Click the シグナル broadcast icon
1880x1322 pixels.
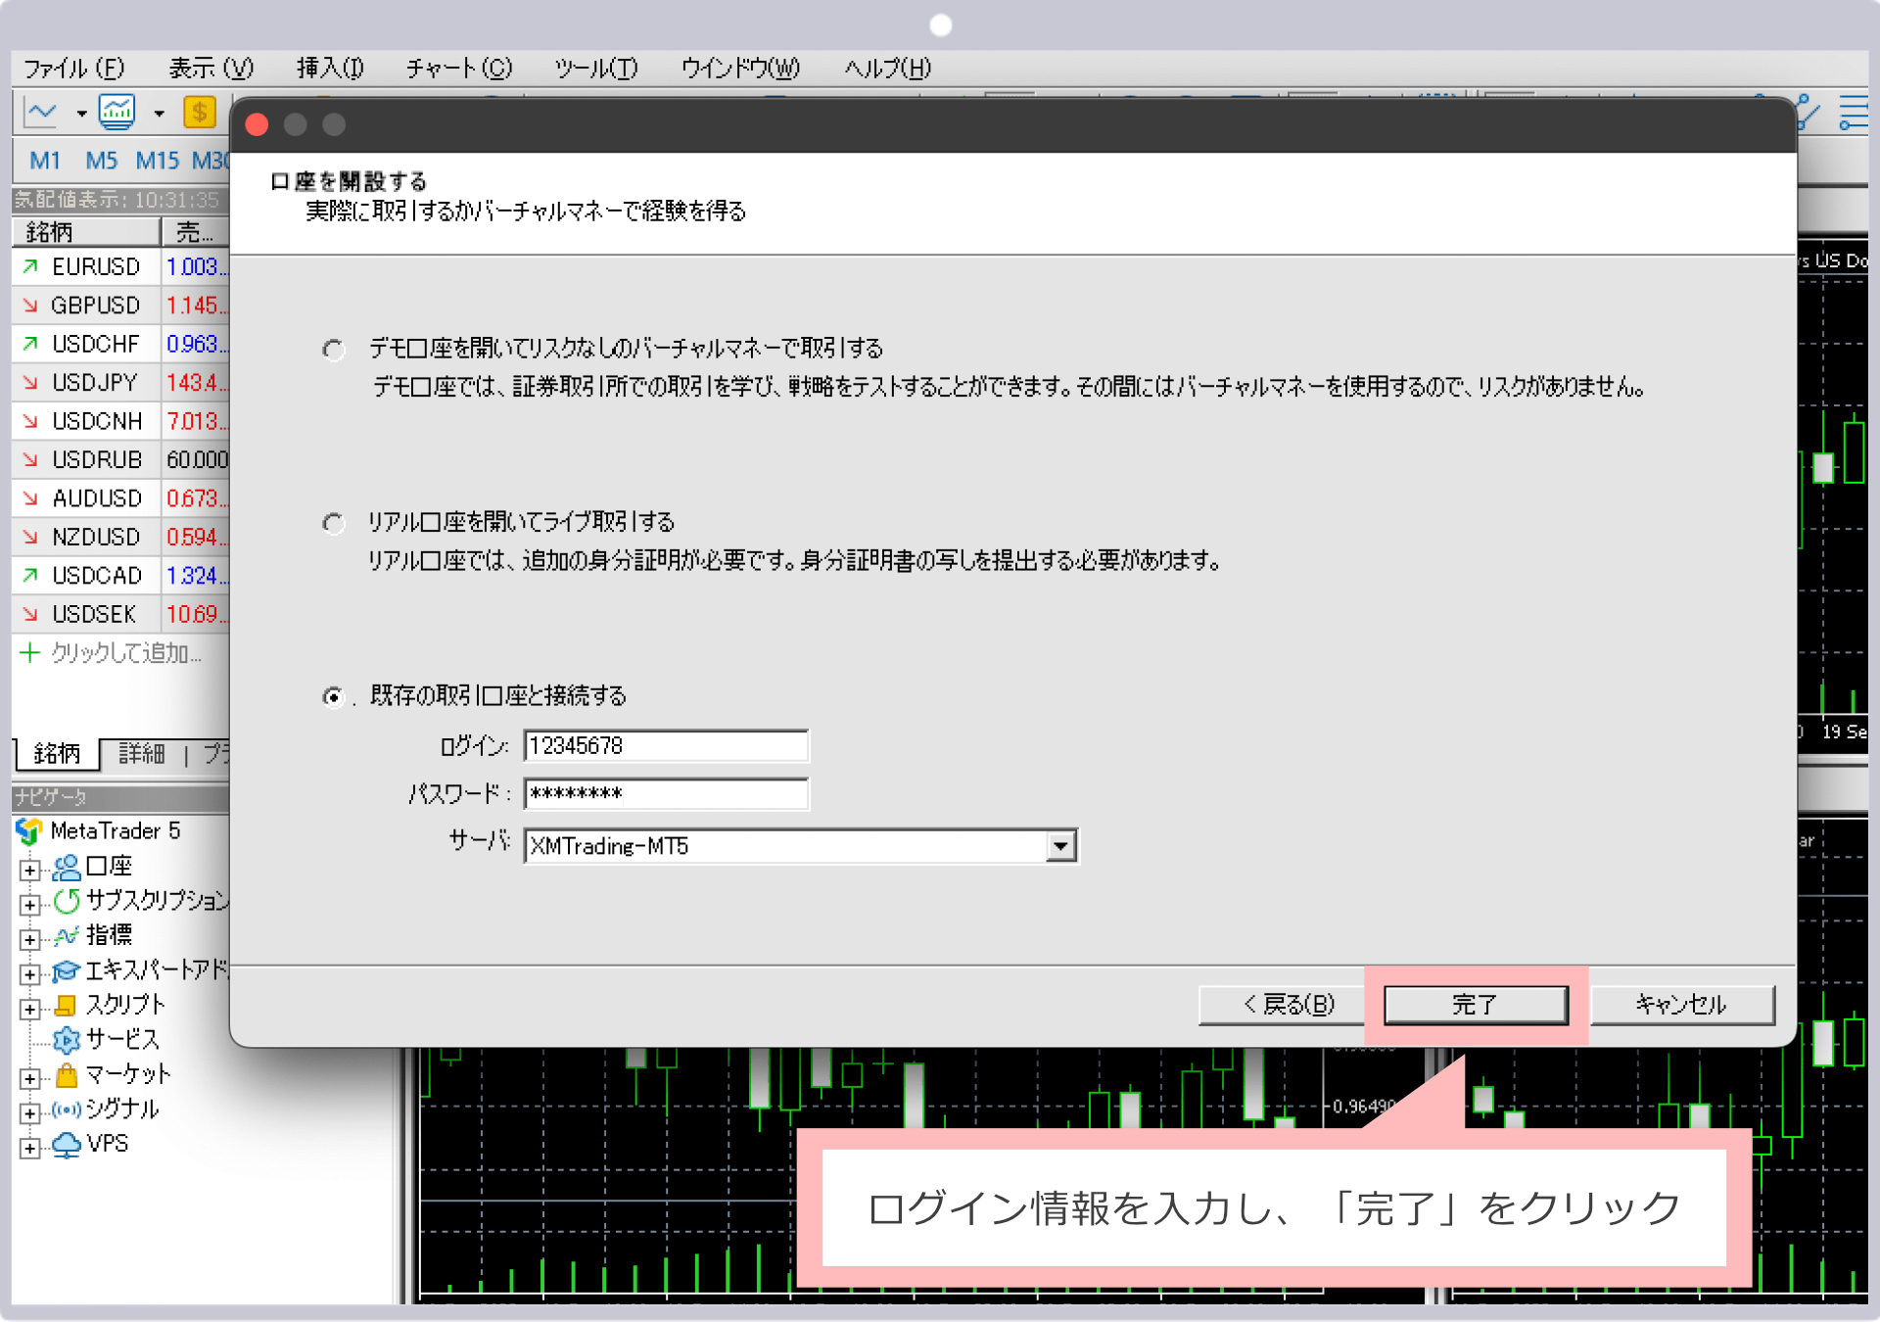point(67,1110)
